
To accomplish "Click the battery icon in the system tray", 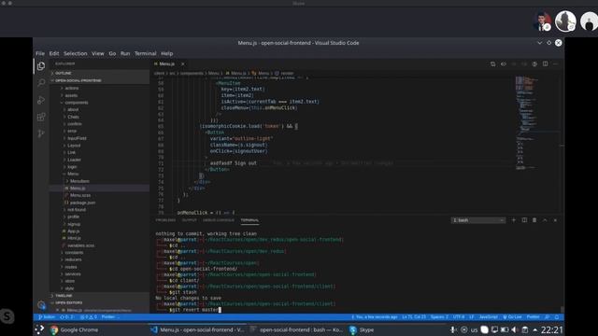I will (505, 329).
